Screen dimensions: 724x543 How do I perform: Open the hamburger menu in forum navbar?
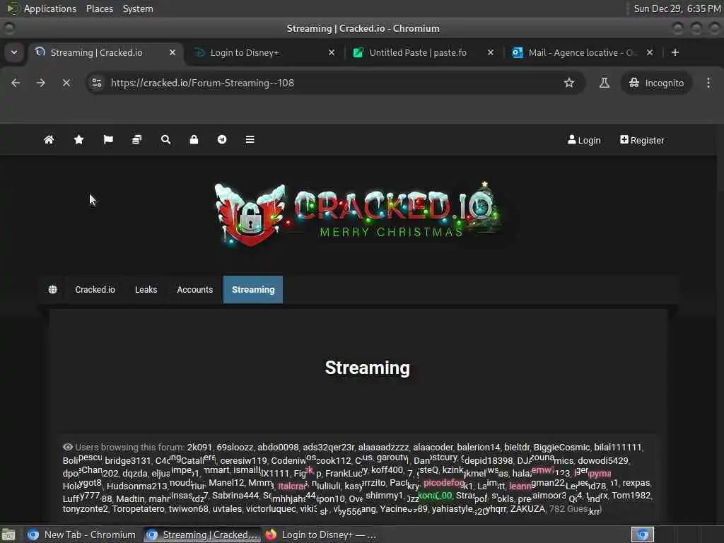click(250, 139)
